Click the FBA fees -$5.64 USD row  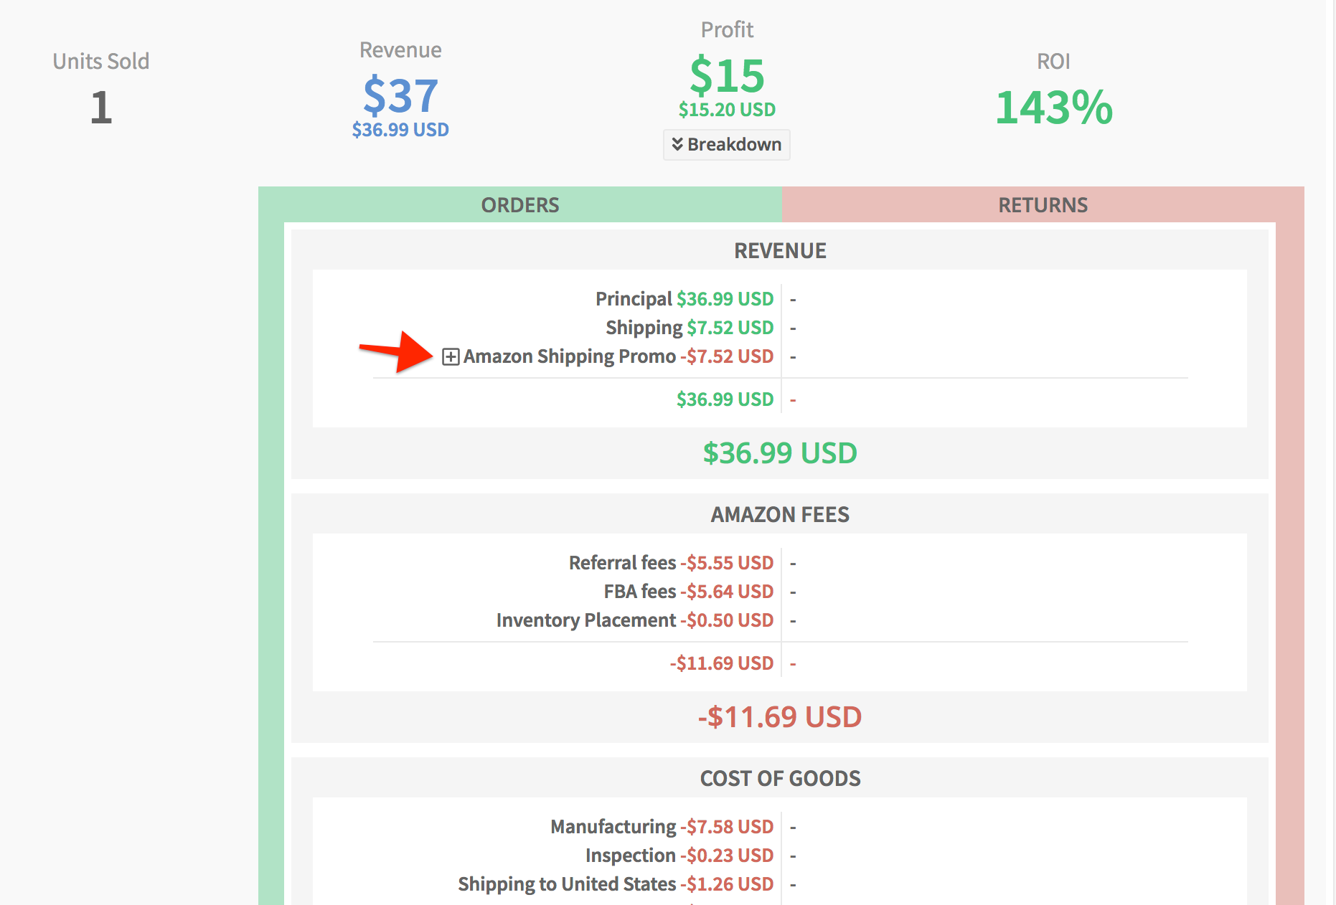689,592
